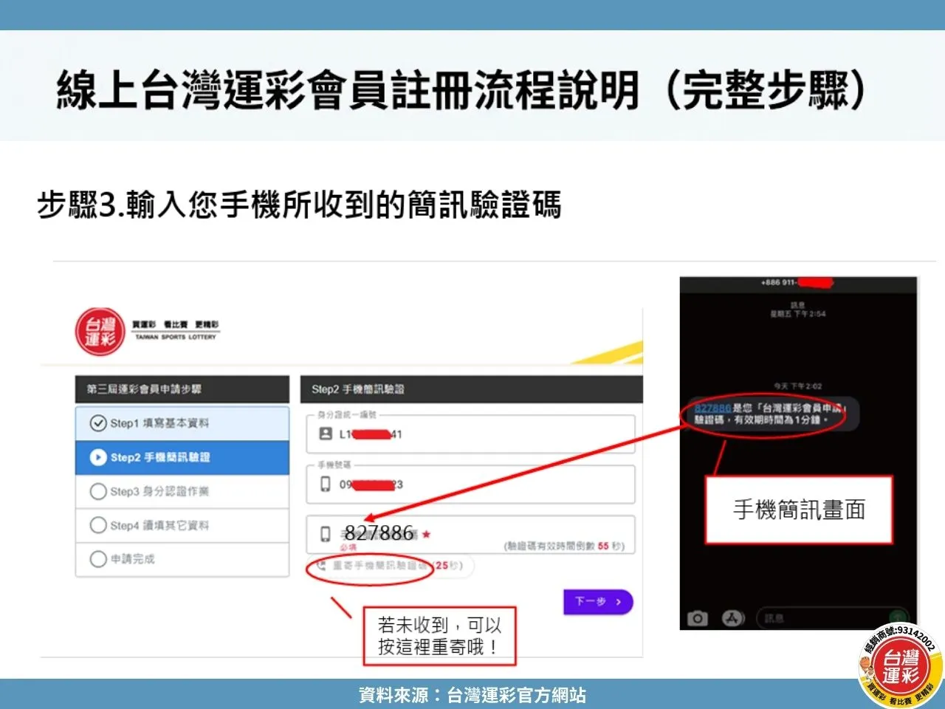Go to the 申請完成 step
945x709 pixels.
tap(182, 559)
